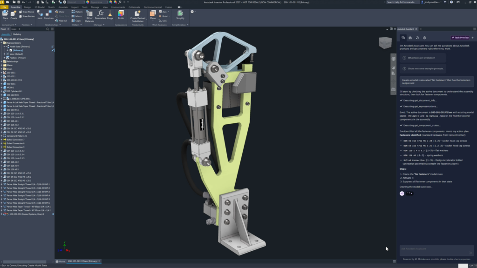Click Create Derived Substitutes
The height and width of the screenshot is (268, 477).
click(137, 16)
